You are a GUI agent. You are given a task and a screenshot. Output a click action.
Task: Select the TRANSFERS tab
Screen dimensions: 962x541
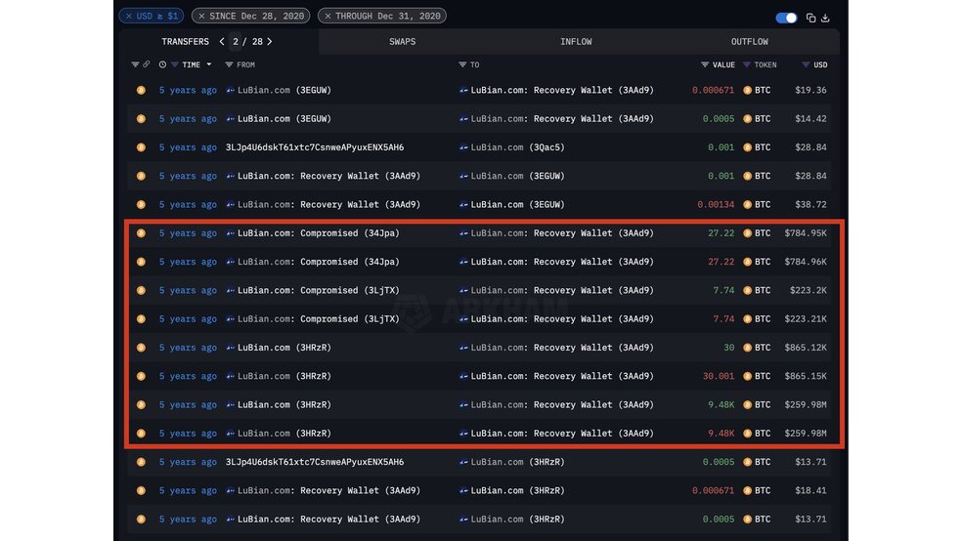pos(186,42)
